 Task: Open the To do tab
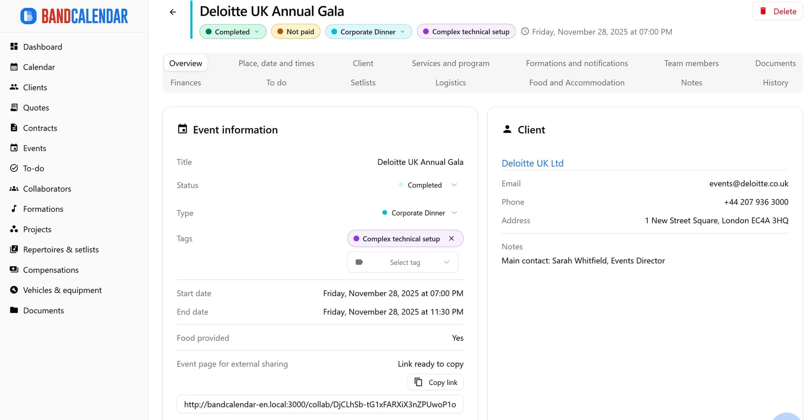[x=276, y=82]
